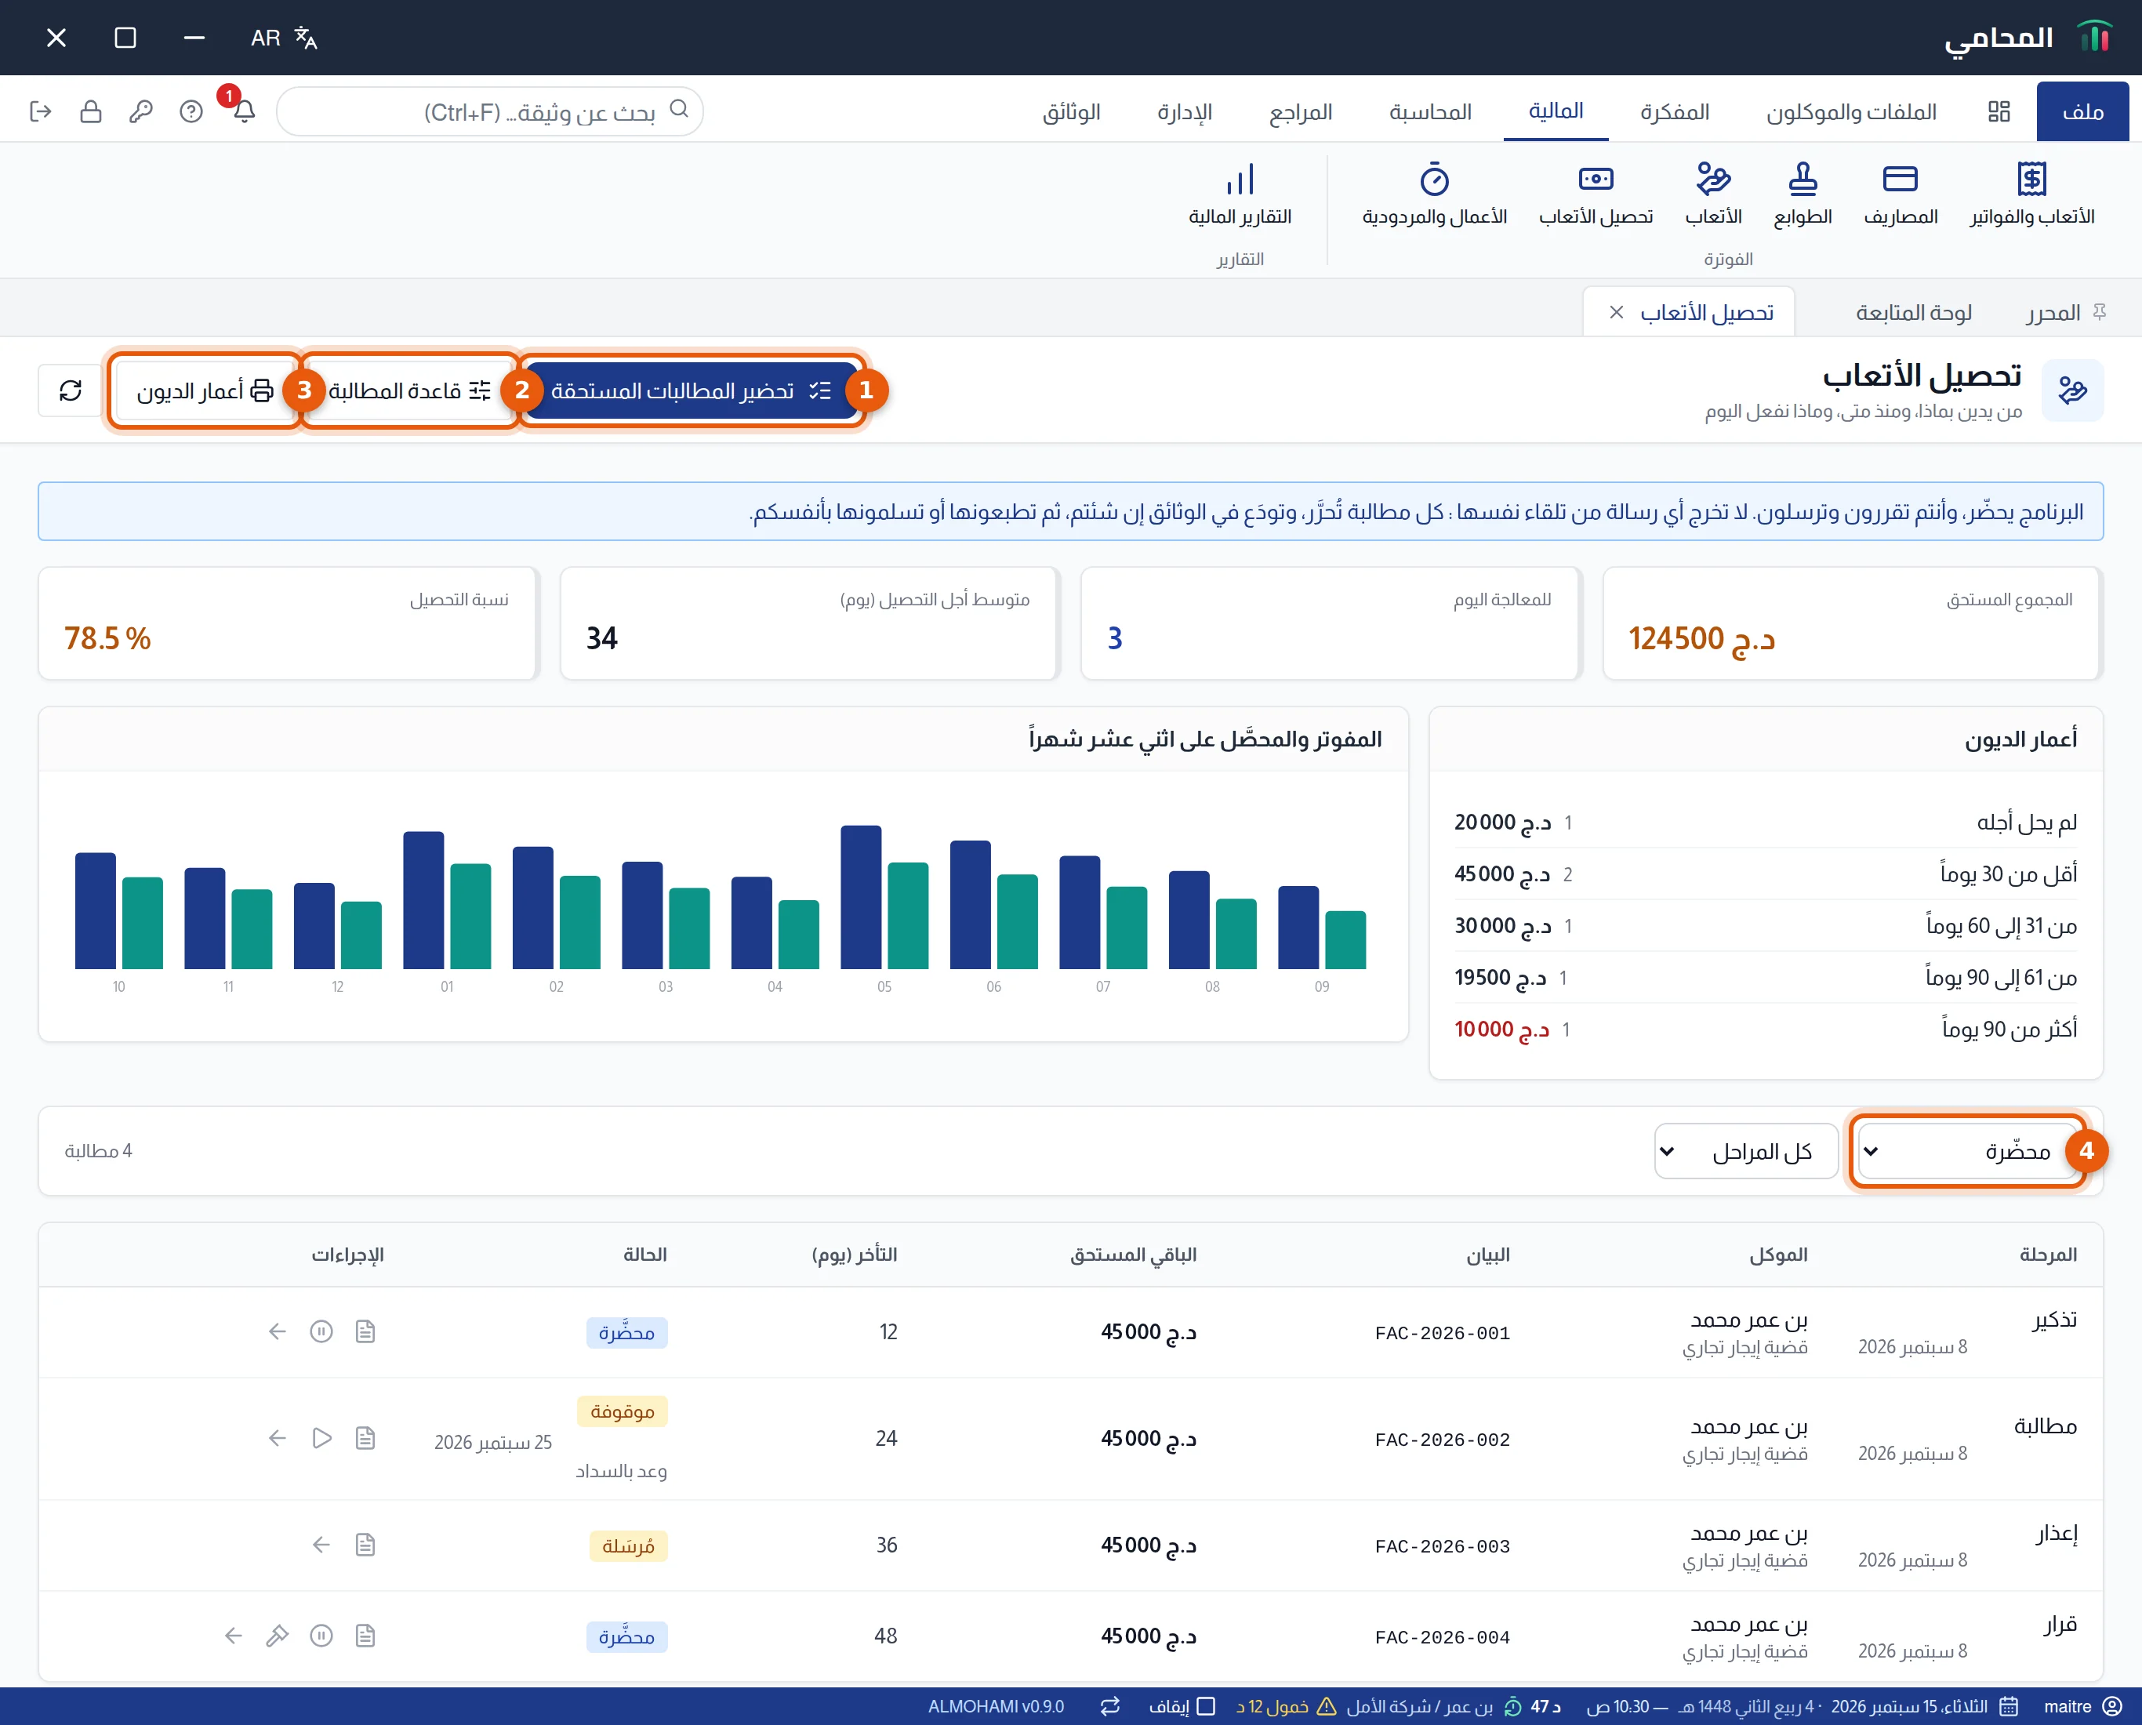This screenshot has width=2142, height=1725.
Task: Open the calendar icon in the status bar
Action: pyautogui.click(x=2008, y=1706)
